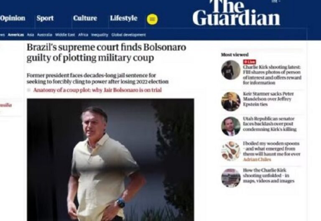Open the Charlie Kirk shooting latest thumbnail
This screenshot has width=321, height=221.
pos(231,70)
